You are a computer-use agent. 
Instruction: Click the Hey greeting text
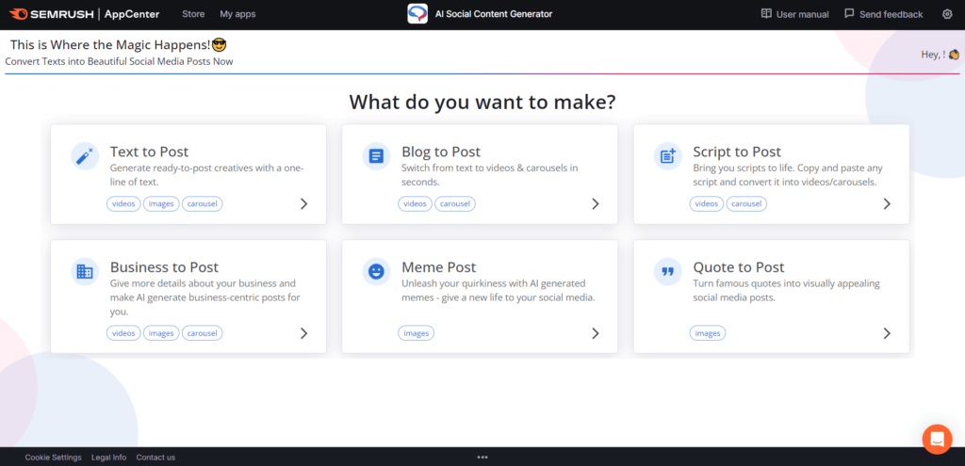tap(933, 54)
